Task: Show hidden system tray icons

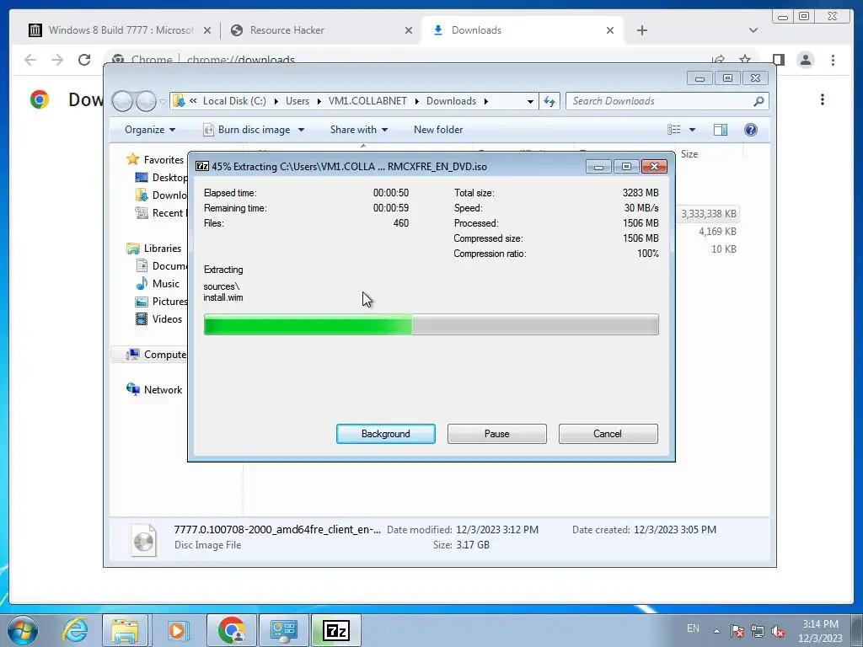Action: 716,631
